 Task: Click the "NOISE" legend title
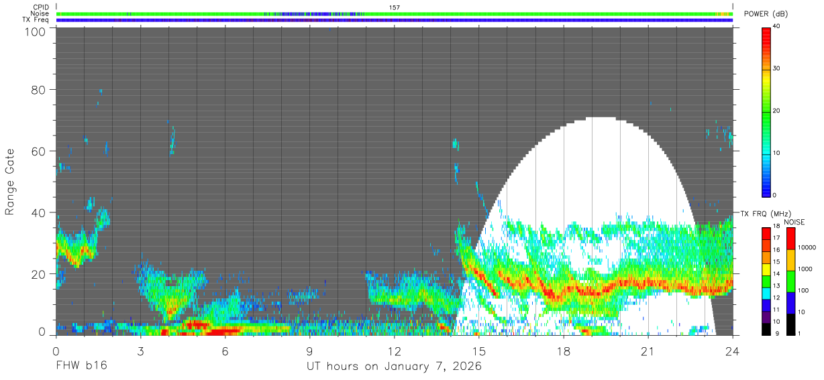coord(794,222)
